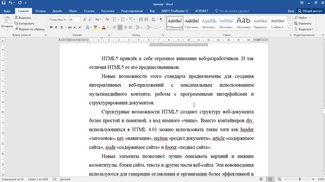Apply yellow text highlight color
Viewport: 325px width, 182px height.
[x=95, y=27]
